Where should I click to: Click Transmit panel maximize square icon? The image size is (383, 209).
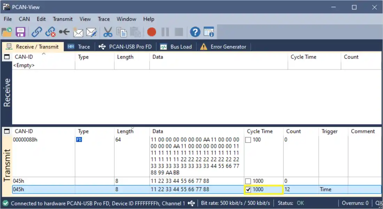pos(7,131)
